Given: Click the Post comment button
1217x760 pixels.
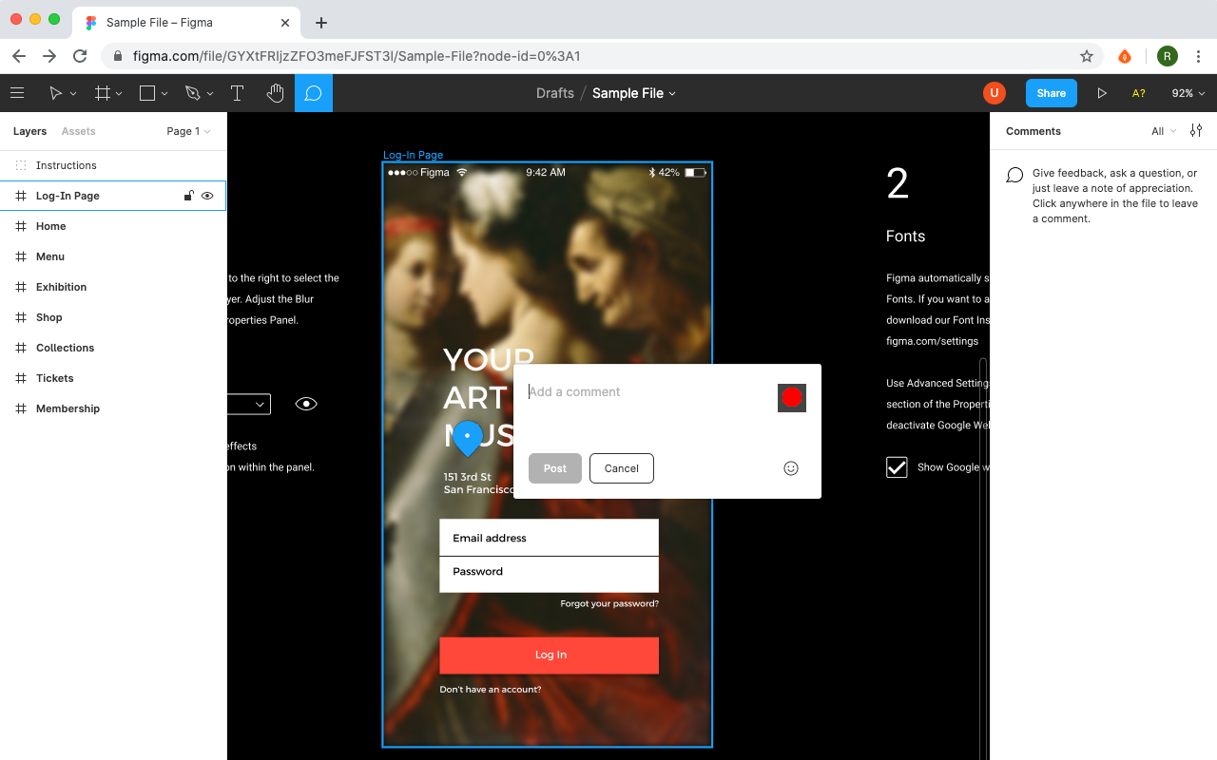Looking at the screenshot, I should 555,468.
